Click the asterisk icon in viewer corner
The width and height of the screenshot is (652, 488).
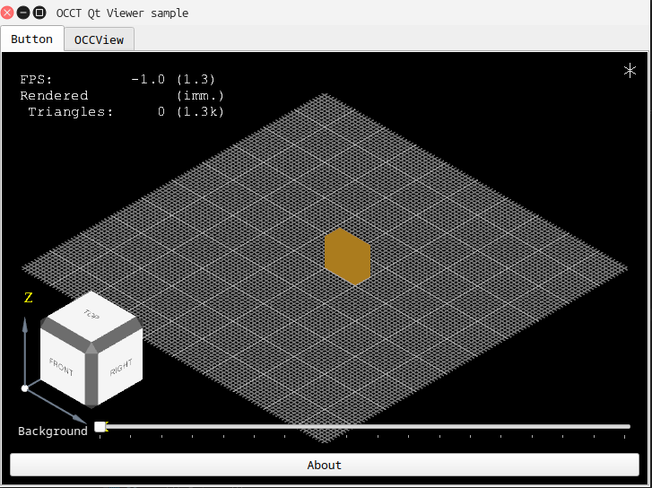(630, 70)
